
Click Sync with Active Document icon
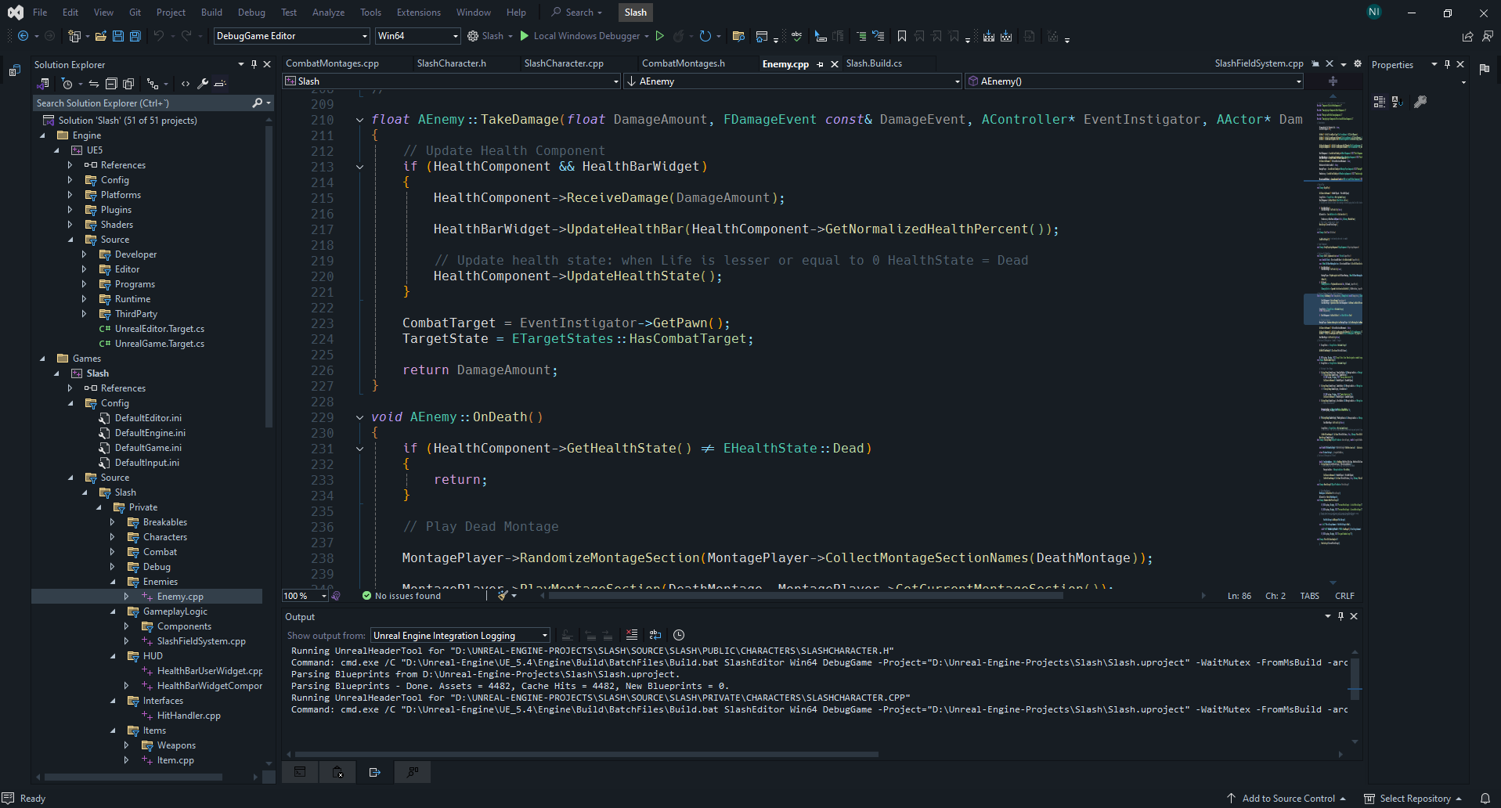[93, 84]
